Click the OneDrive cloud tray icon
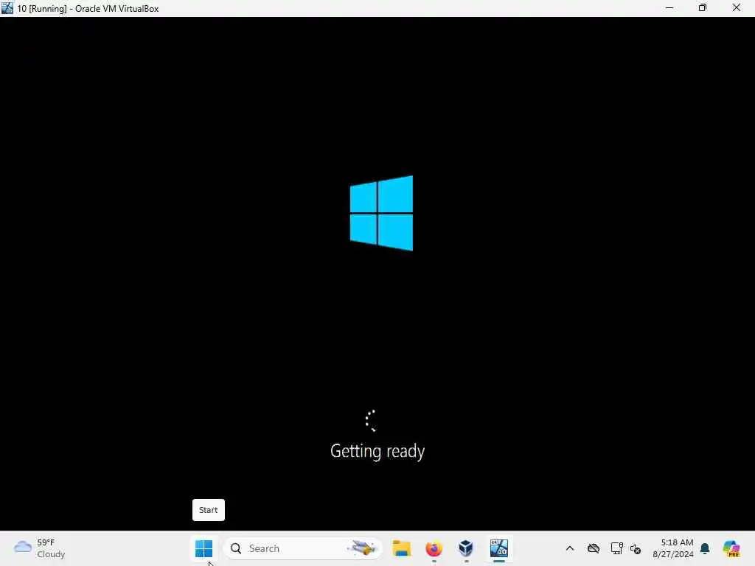Screen dimensions: 755x566 coord(594,548)
